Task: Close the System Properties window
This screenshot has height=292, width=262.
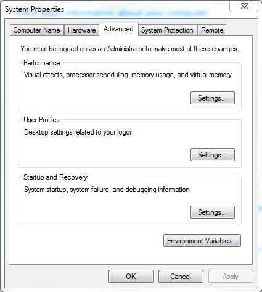Action: click(x=244, y=7)
